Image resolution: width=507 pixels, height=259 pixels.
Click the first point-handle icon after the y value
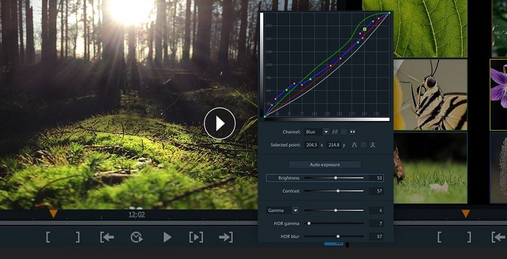click(x=354, y=145)
